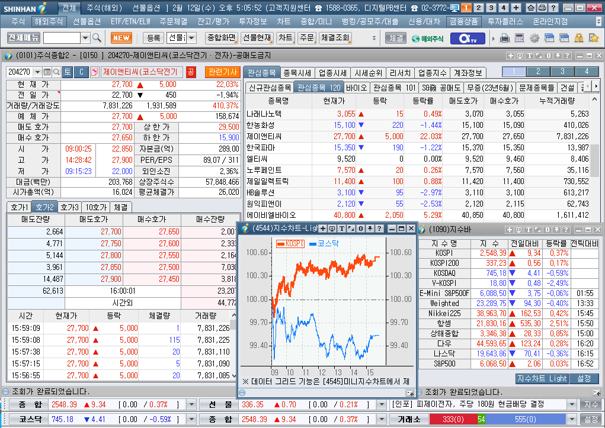Screen dimensions: 605x428
Task: Click the star favorites icon in toolbar
Action: click(593, 38)
